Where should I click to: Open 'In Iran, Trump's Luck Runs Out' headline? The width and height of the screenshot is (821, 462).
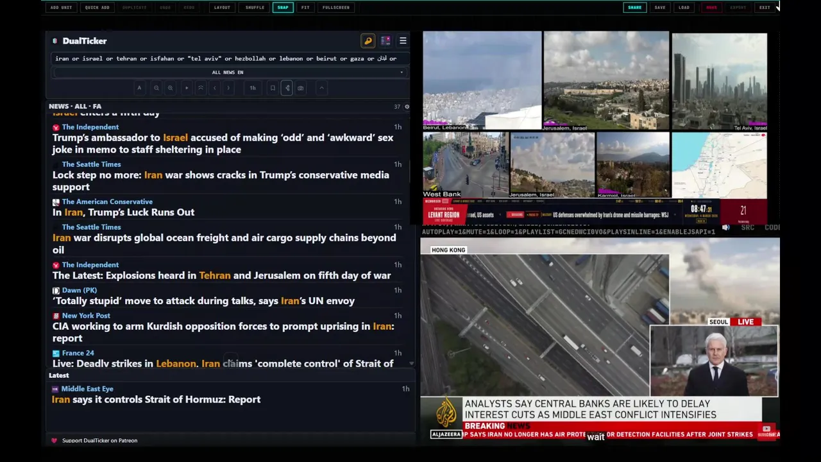(123, 212)
